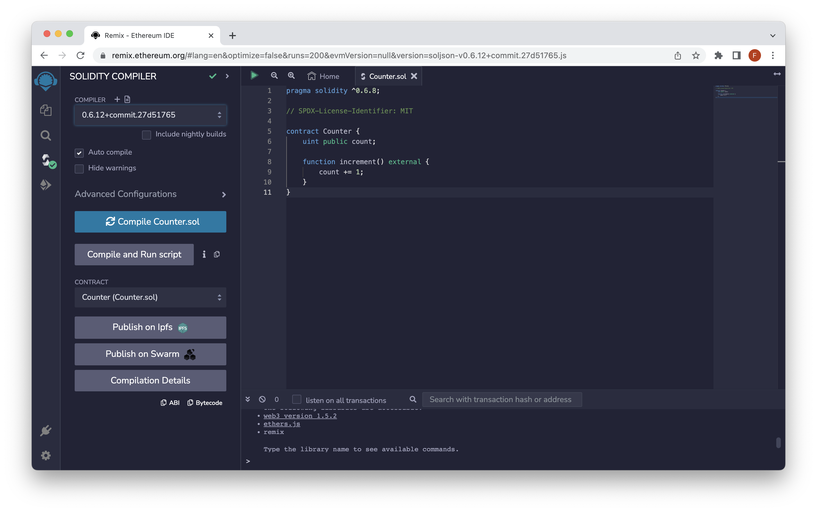
Task: Click the Settings gear icon in sidebar
Action: tap(46, 455)
